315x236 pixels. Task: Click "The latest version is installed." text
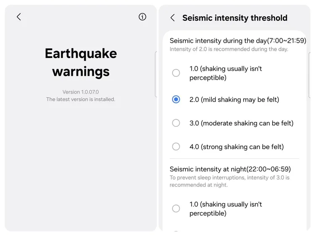coord(81,100)
